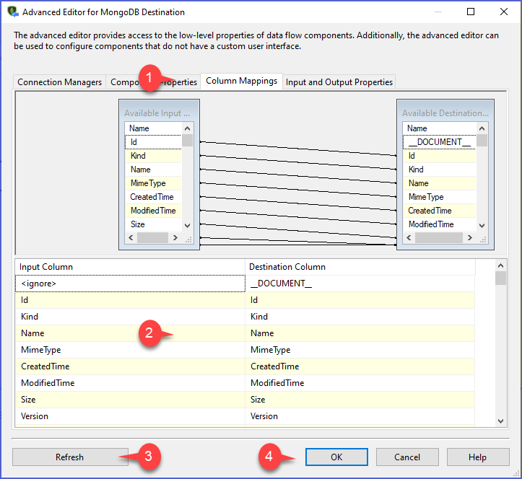Confirm mappings with OK button
The width and height of the screenshot is (522, 479).
click(x=336, y=457)
